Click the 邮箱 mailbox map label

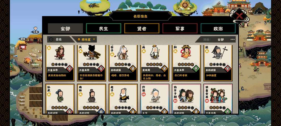point(23,39)
